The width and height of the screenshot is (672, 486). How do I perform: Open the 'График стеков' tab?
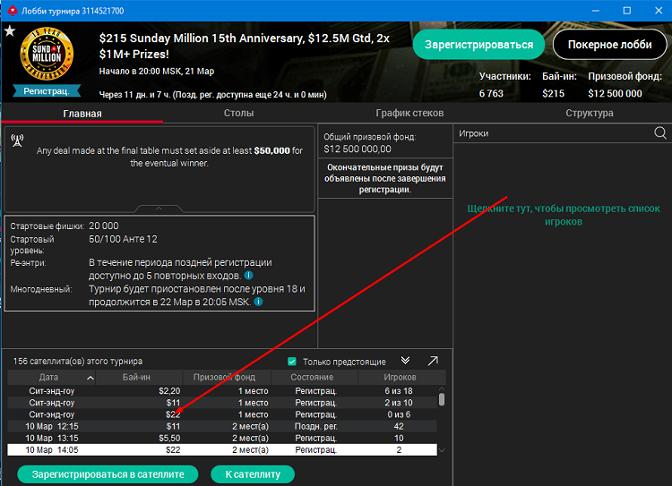(x=409, y=114)
